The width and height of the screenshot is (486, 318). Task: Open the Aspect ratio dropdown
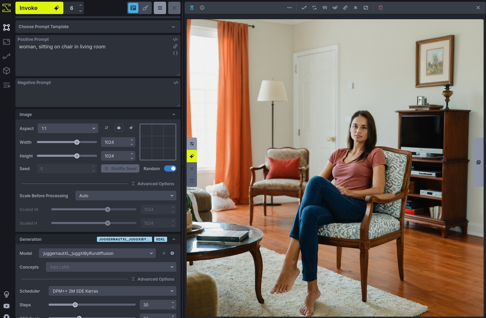68,128
